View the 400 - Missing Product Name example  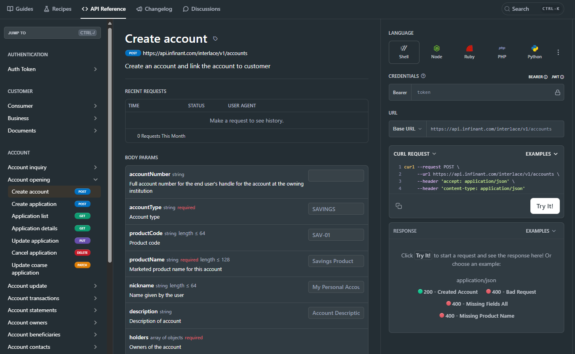coord(477,316)
